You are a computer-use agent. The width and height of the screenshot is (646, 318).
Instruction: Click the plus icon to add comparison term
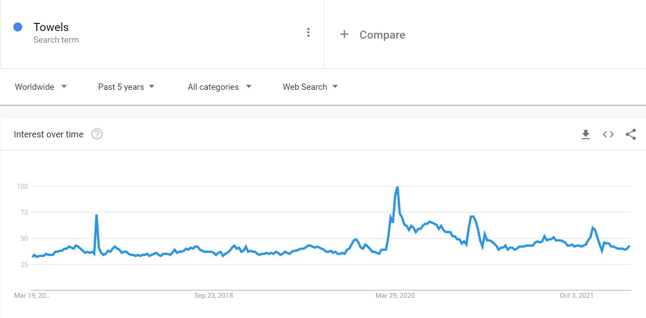tap(344, 34)
